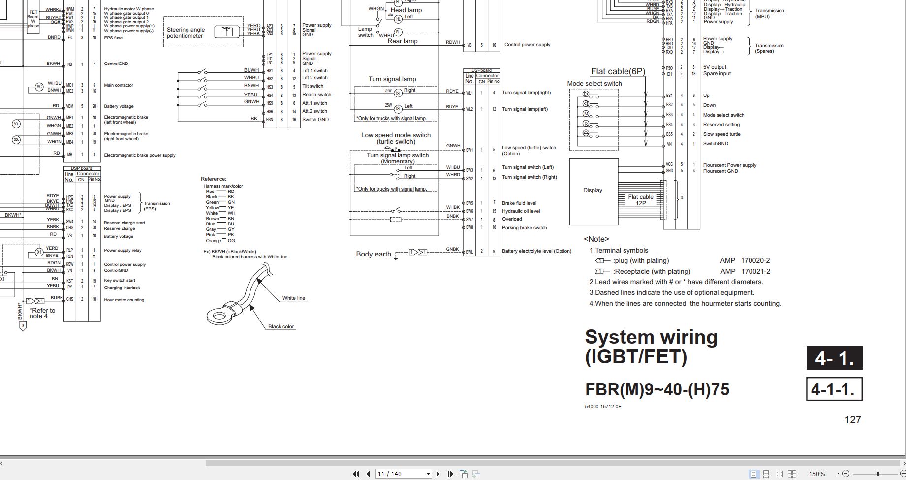The height and width of the screenshot is (480, 906).
Task: Jump to the last page
Action: pyautogui.click(x=450, y=474)
